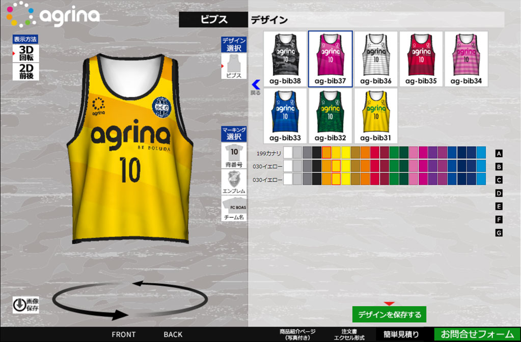The image size is (521, 342).
Task: Open the エンブレム emblem option
Action: pos(234,182)
